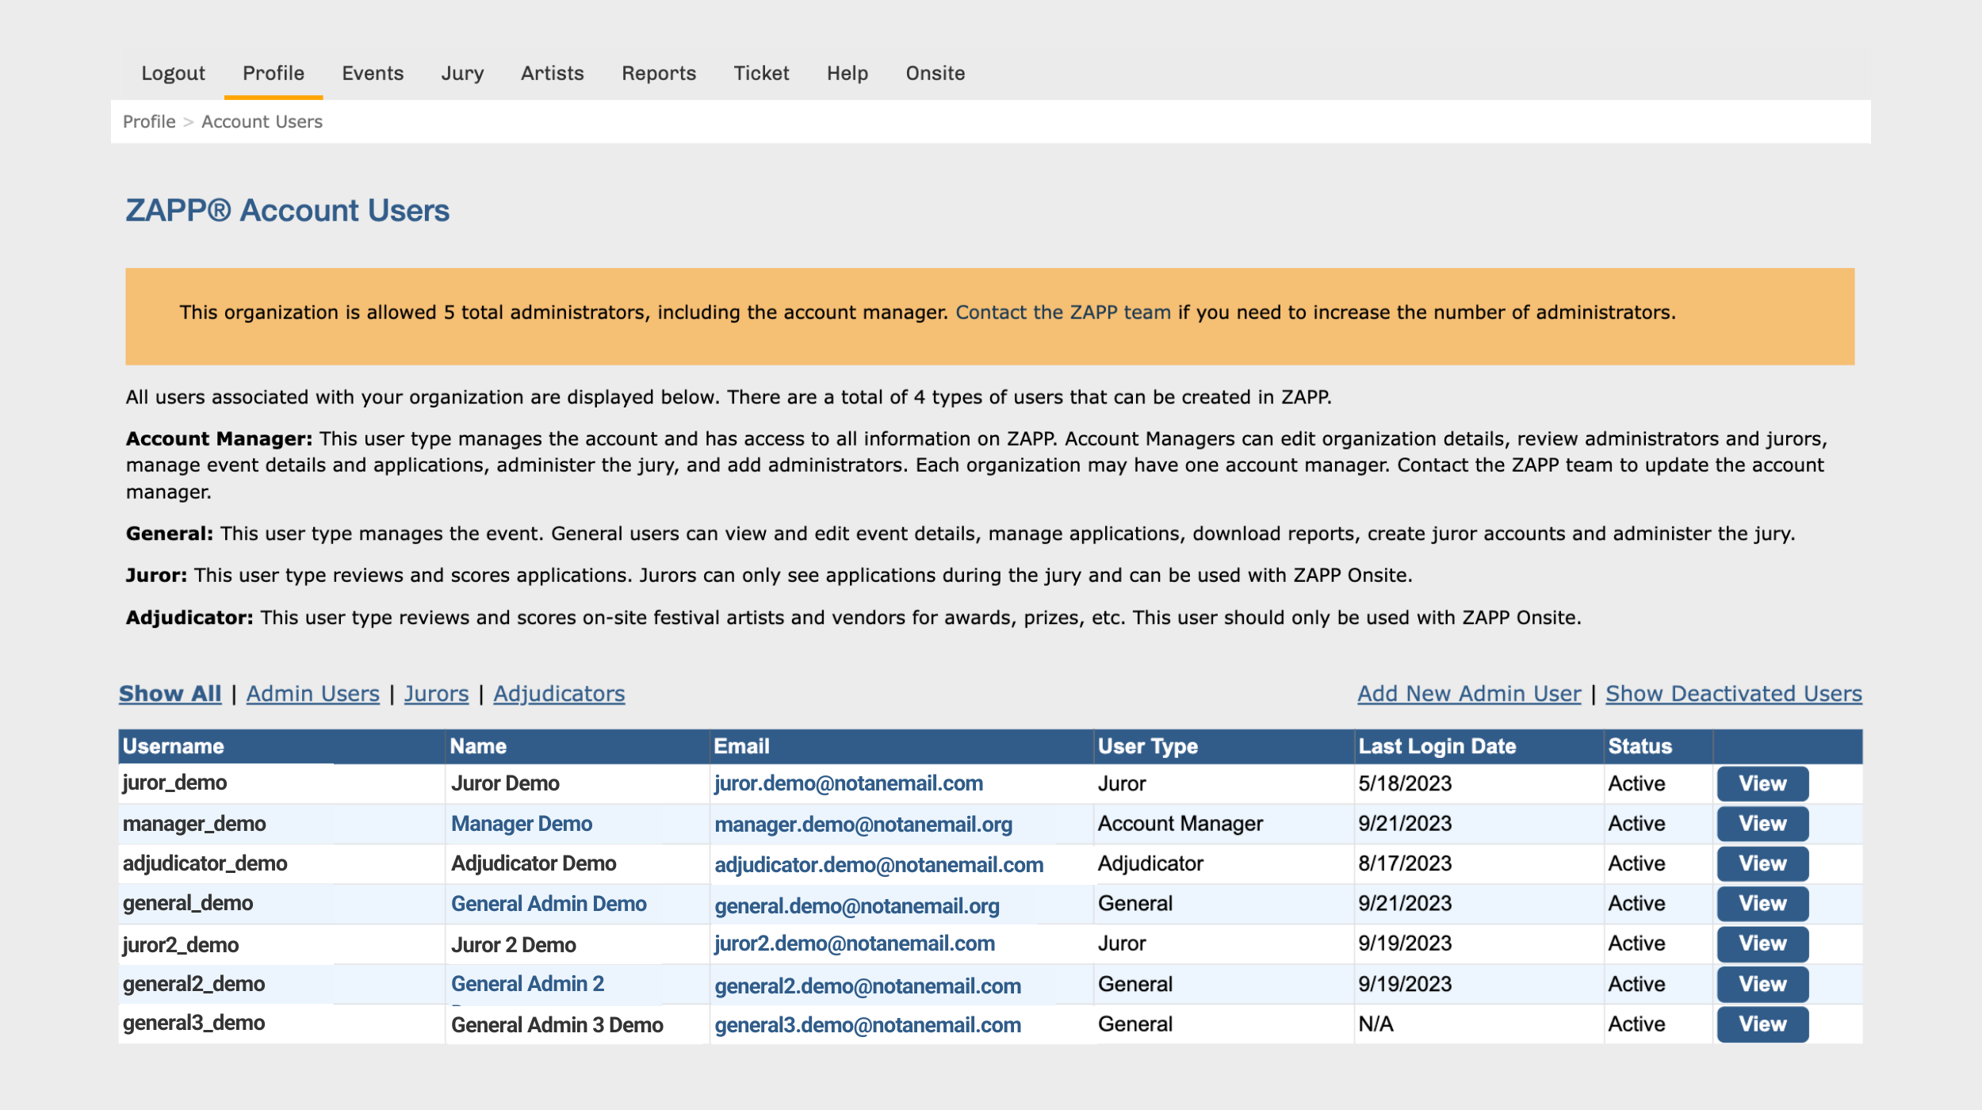
Task: Switch to the Reports tab
Action: pos(658,73)
